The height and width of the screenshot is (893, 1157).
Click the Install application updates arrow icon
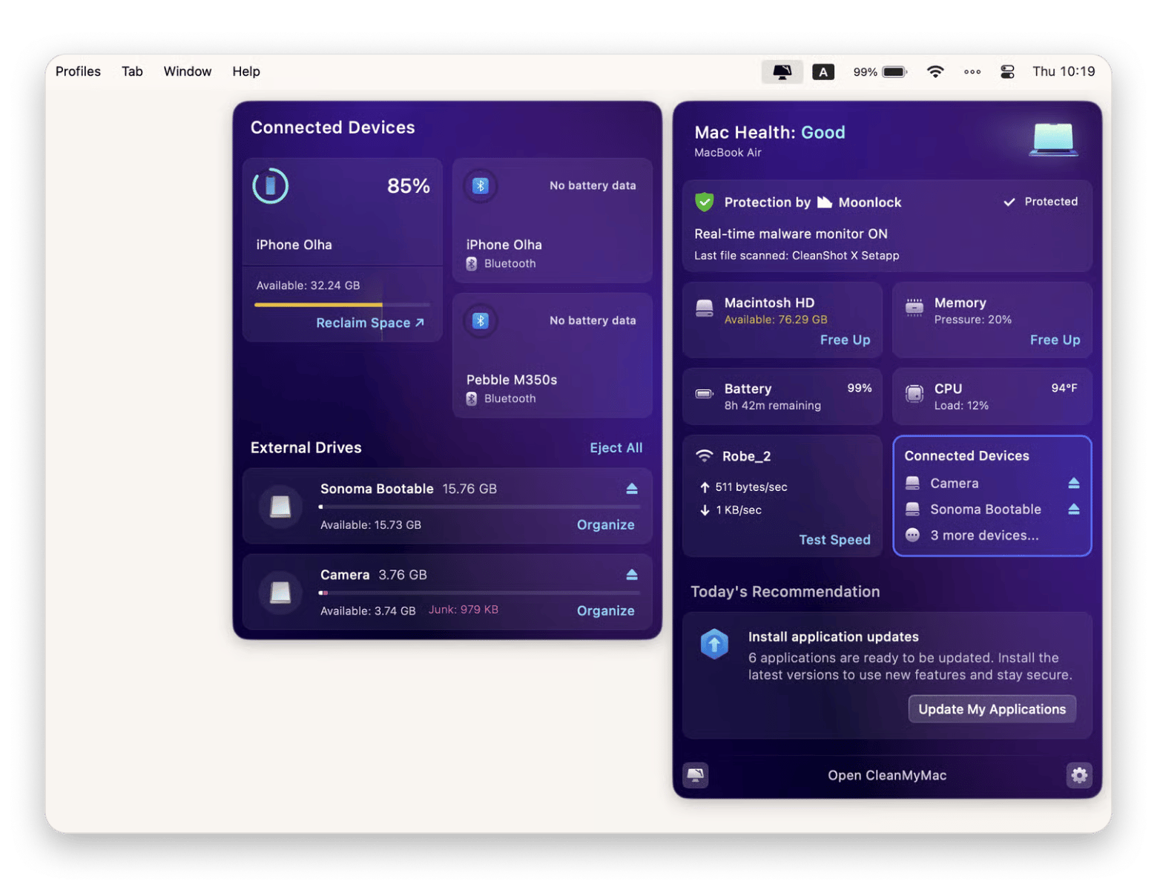coord(715,645)
